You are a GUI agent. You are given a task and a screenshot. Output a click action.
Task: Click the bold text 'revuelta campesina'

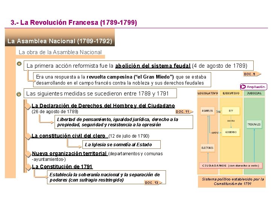tap(109, 77)
